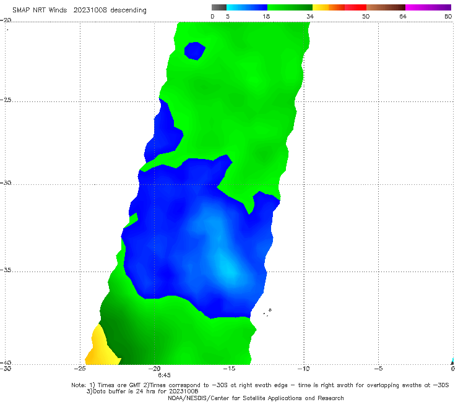
Task: Click the light cyan low-wind core in blue area
Action: pos(228,270)
